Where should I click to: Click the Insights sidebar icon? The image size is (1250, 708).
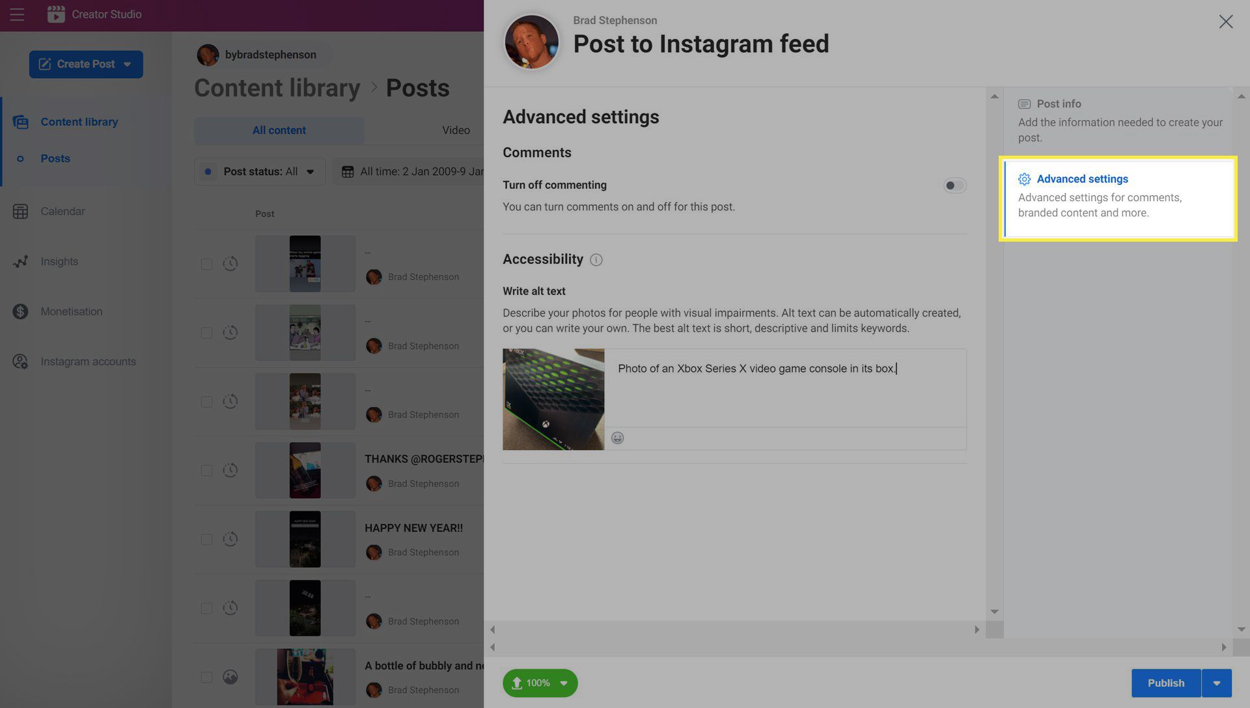[x=22, y=262]
